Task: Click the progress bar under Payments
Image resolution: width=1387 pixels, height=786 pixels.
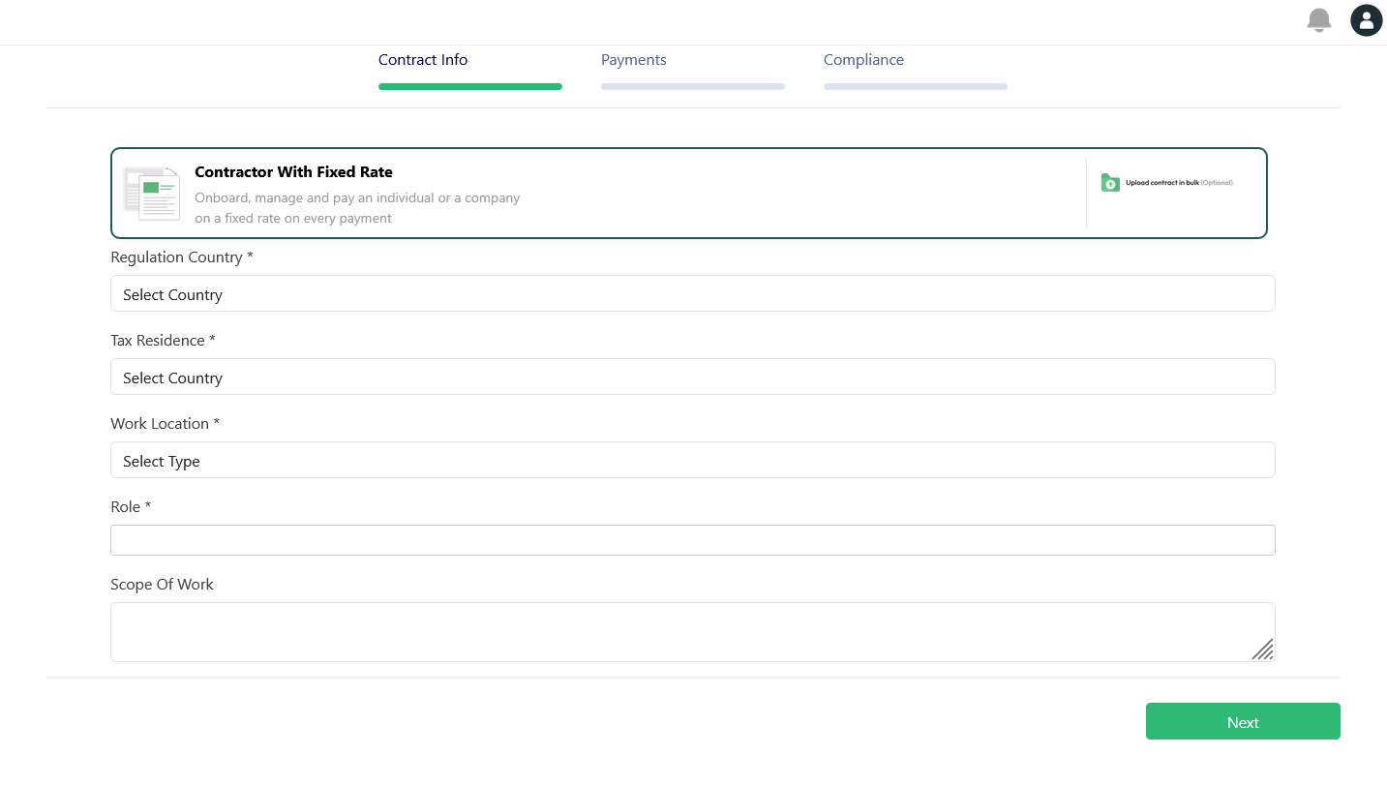Action: [693, 86]
